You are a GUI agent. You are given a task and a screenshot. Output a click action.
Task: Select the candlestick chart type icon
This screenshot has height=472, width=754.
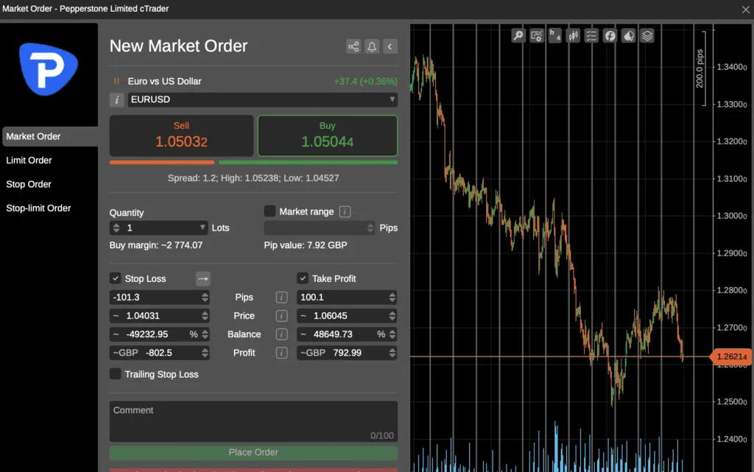point(573,35)
